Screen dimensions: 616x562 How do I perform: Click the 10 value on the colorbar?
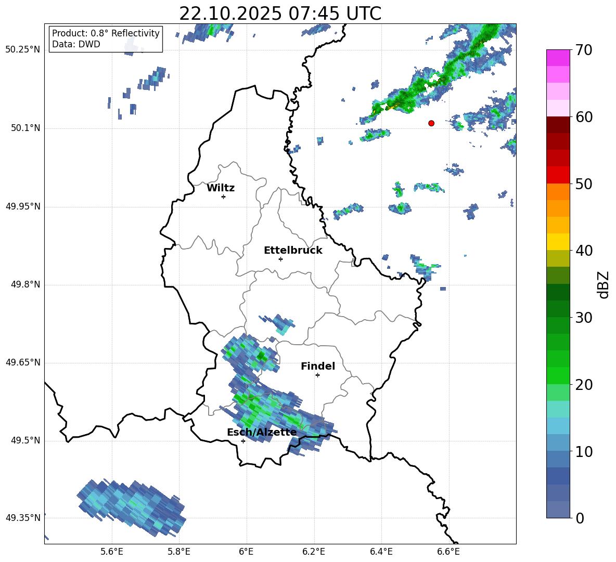click(x=584, y=451)
